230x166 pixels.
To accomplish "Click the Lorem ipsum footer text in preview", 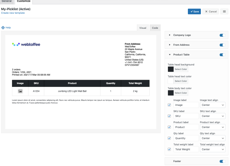I will click(81, 101).
